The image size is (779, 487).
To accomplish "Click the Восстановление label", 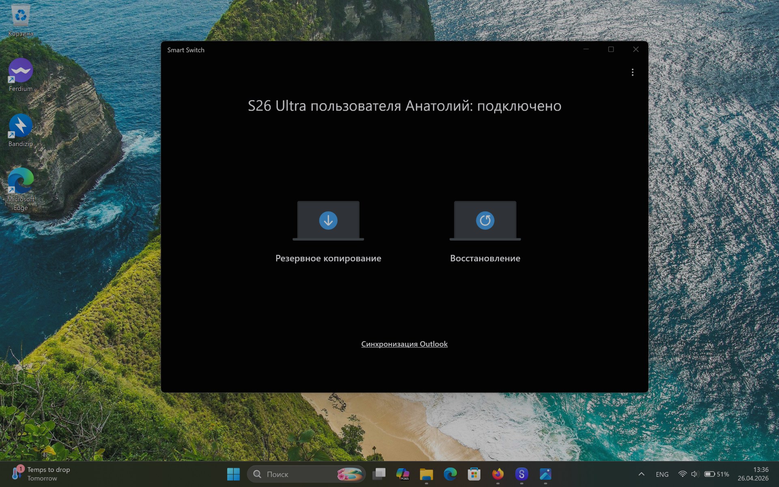I will (x=485, y=258).
